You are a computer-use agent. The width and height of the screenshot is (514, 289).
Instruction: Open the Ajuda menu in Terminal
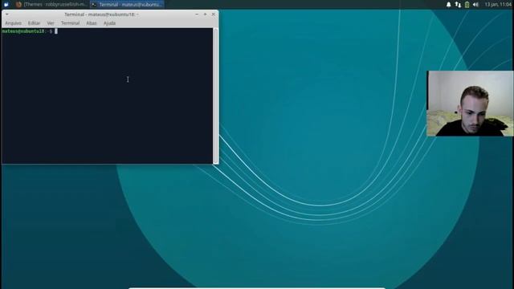click(109, 23)
